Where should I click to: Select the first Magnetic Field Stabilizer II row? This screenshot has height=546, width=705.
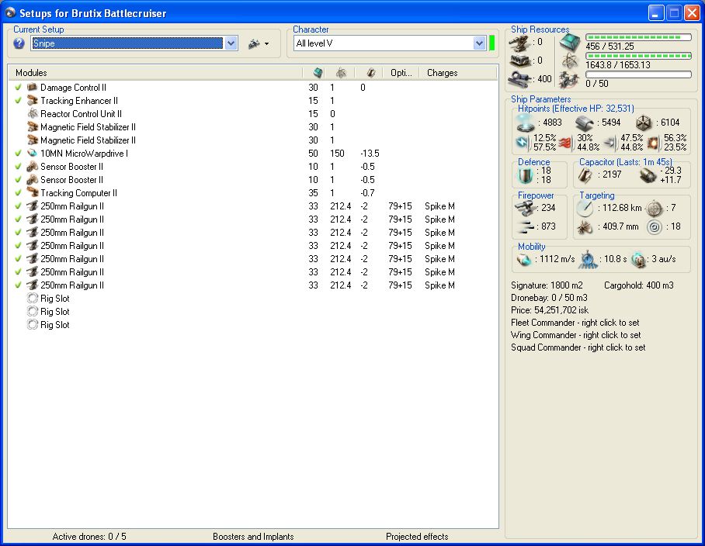[253, 126]
